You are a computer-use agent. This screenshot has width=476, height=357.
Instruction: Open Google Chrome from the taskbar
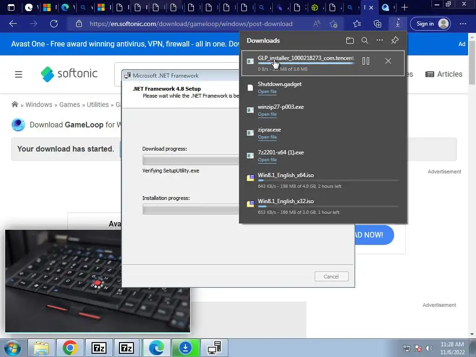point(70,348)
